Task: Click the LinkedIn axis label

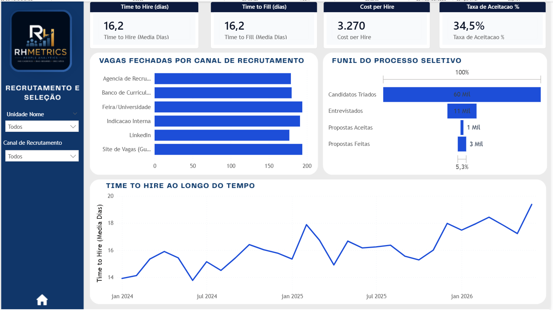Action: (x=140, y=135)
